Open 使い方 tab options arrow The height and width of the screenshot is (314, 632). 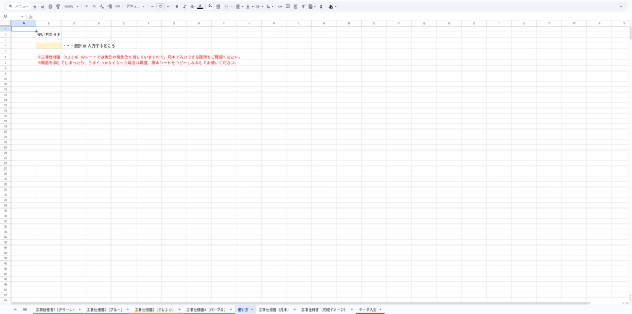click(x=252, y=310)
